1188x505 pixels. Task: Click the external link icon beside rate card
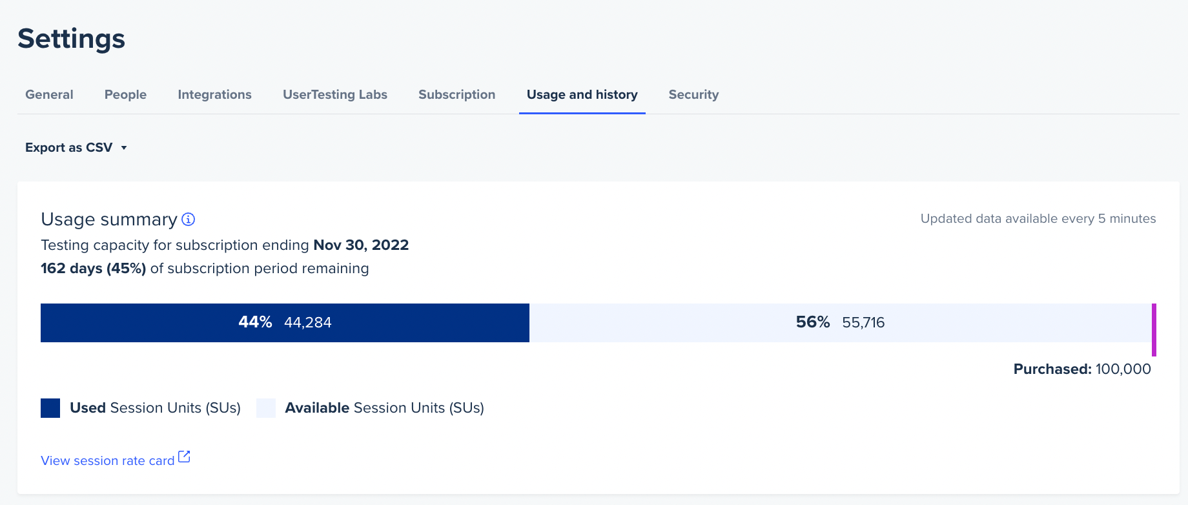pyautogui.click(x=184, y=457)
